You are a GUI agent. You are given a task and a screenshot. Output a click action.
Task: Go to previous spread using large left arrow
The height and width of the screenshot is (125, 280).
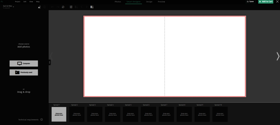pyautogui.click(x=51, y=56)
